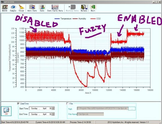Expand the End Time date dropdown

[53, 114]
